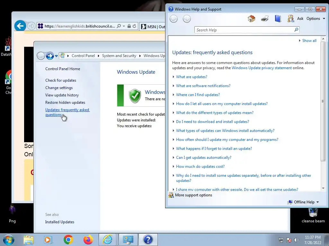
Task: Open View update history
Action: coord(62,95)
